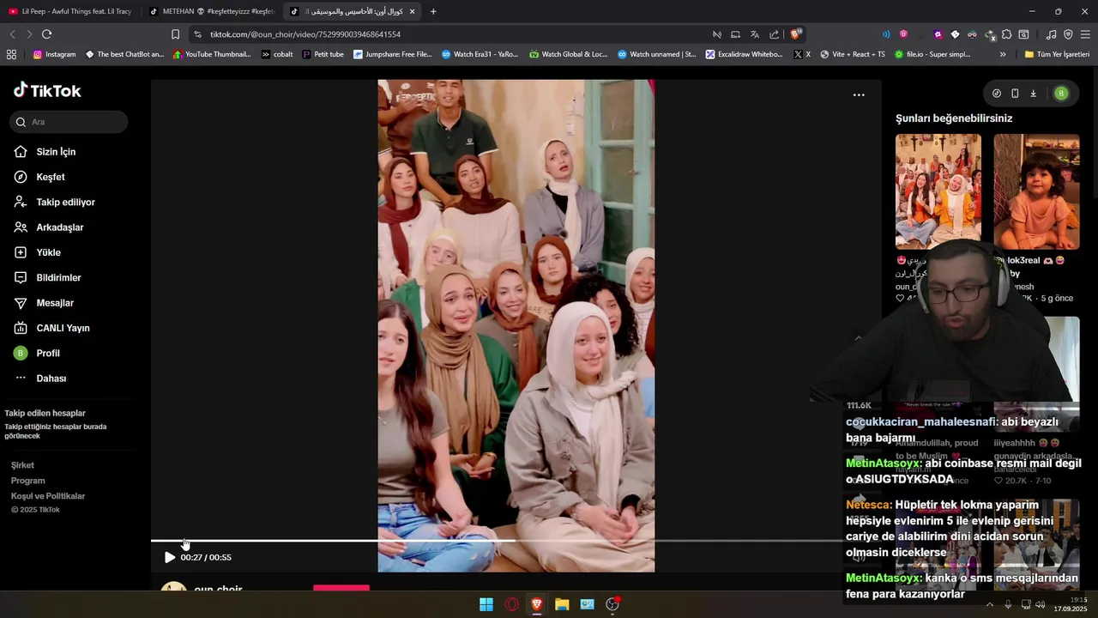Go forward in browser history
The image size is (1098, 618).
29,34
